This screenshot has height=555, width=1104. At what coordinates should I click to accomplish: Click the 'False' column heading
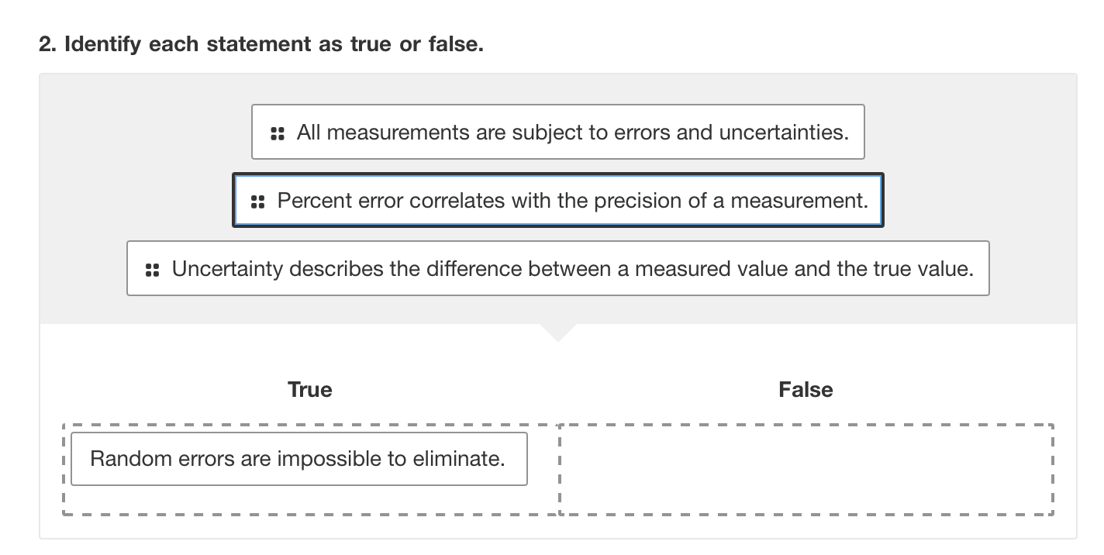tap(807, 390)
